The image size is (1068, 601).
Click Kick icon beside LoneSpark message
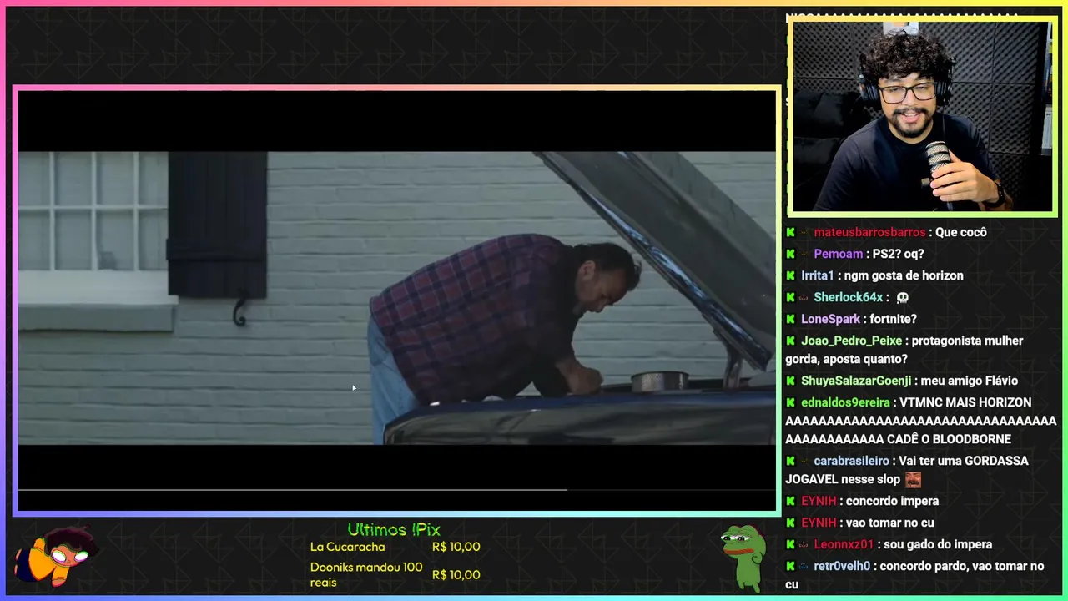(790, 319)
